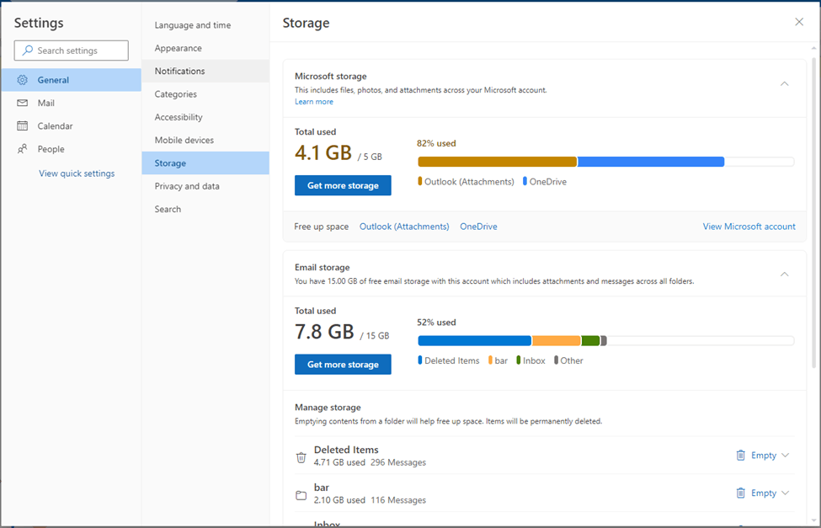Free up space via OneDrive link
The width and height of the screenshot is (821, 528).
478,227
